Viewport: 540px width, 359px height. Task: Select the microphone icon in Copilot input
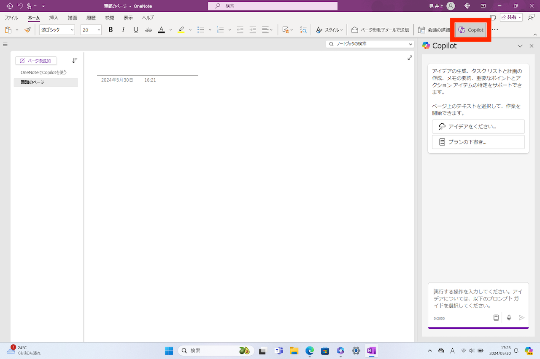pyautogui.click(x=509, y=317)
